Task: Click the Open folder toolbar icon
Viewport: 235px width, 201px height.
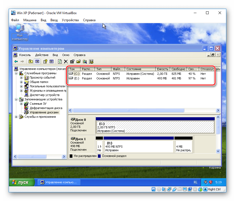Action: 79,61
